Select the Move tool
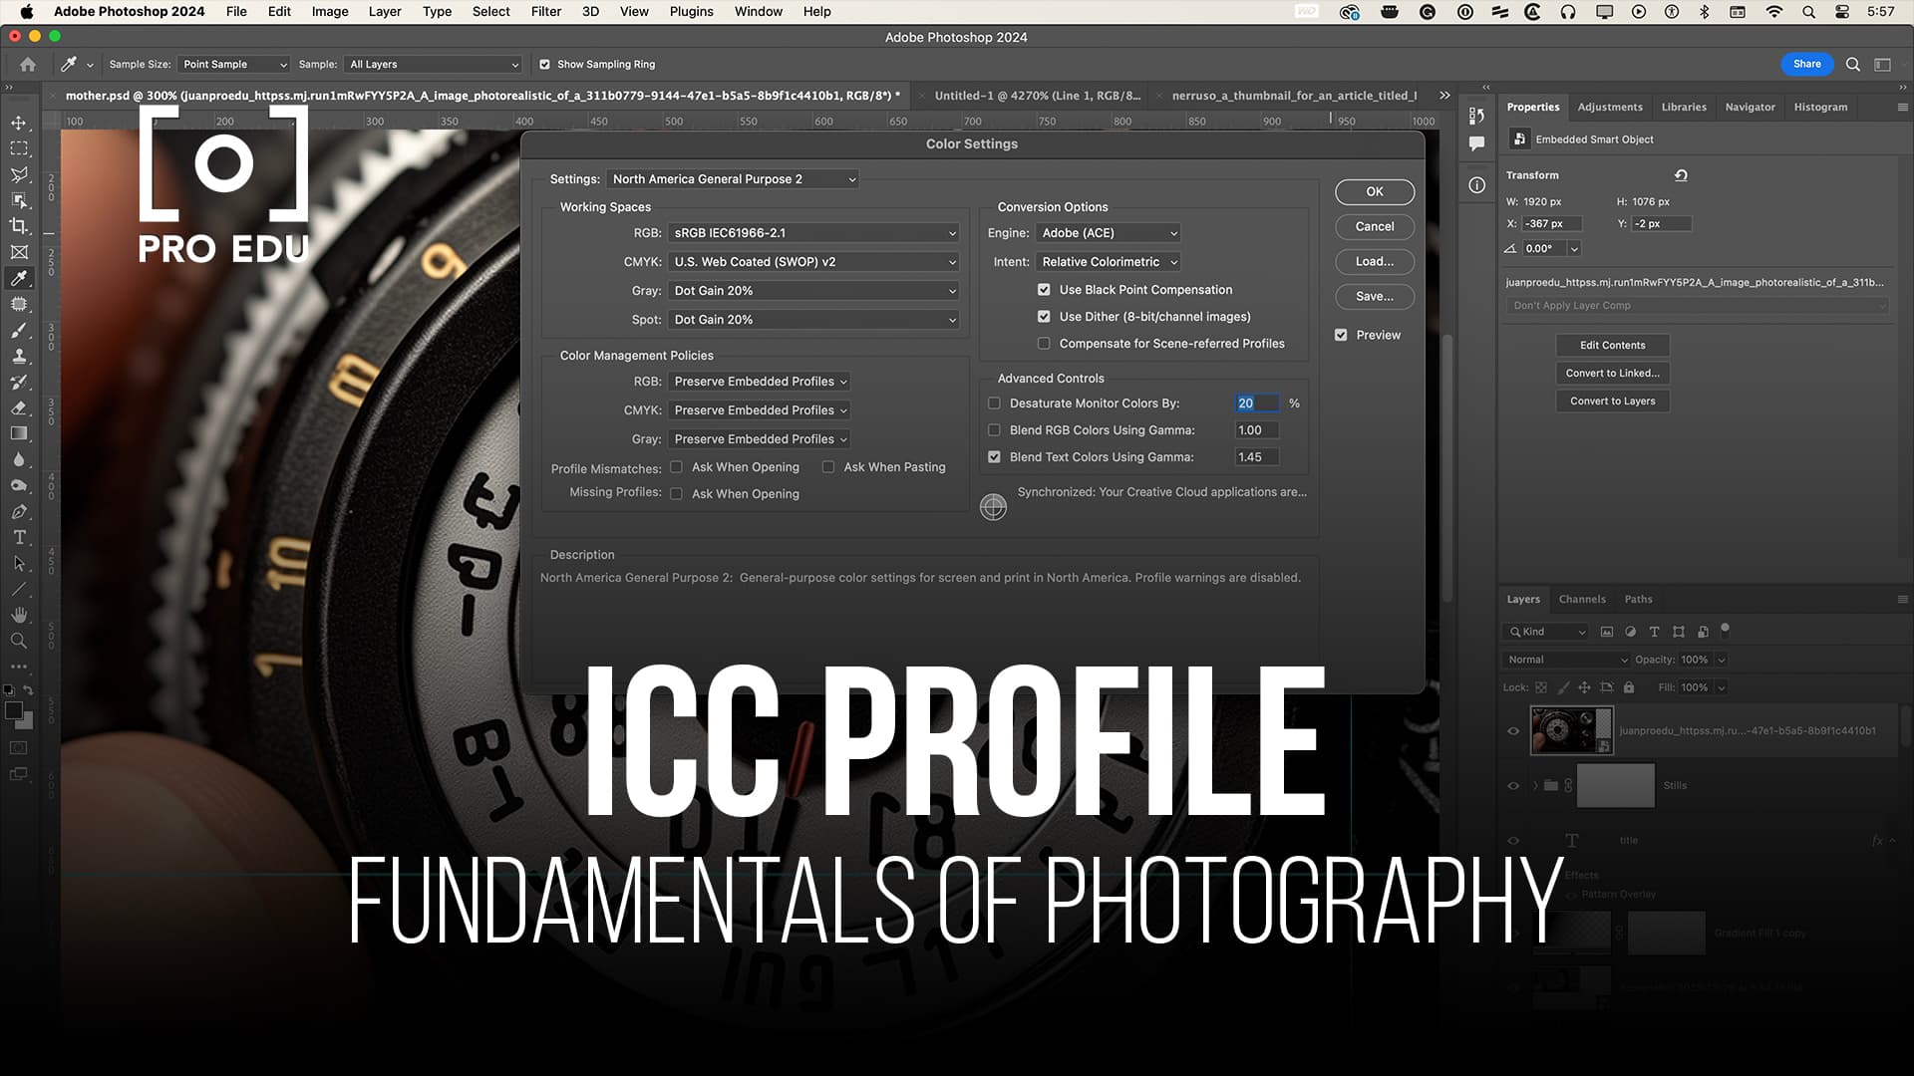The image size is (1914, 1076). [19, 123]
